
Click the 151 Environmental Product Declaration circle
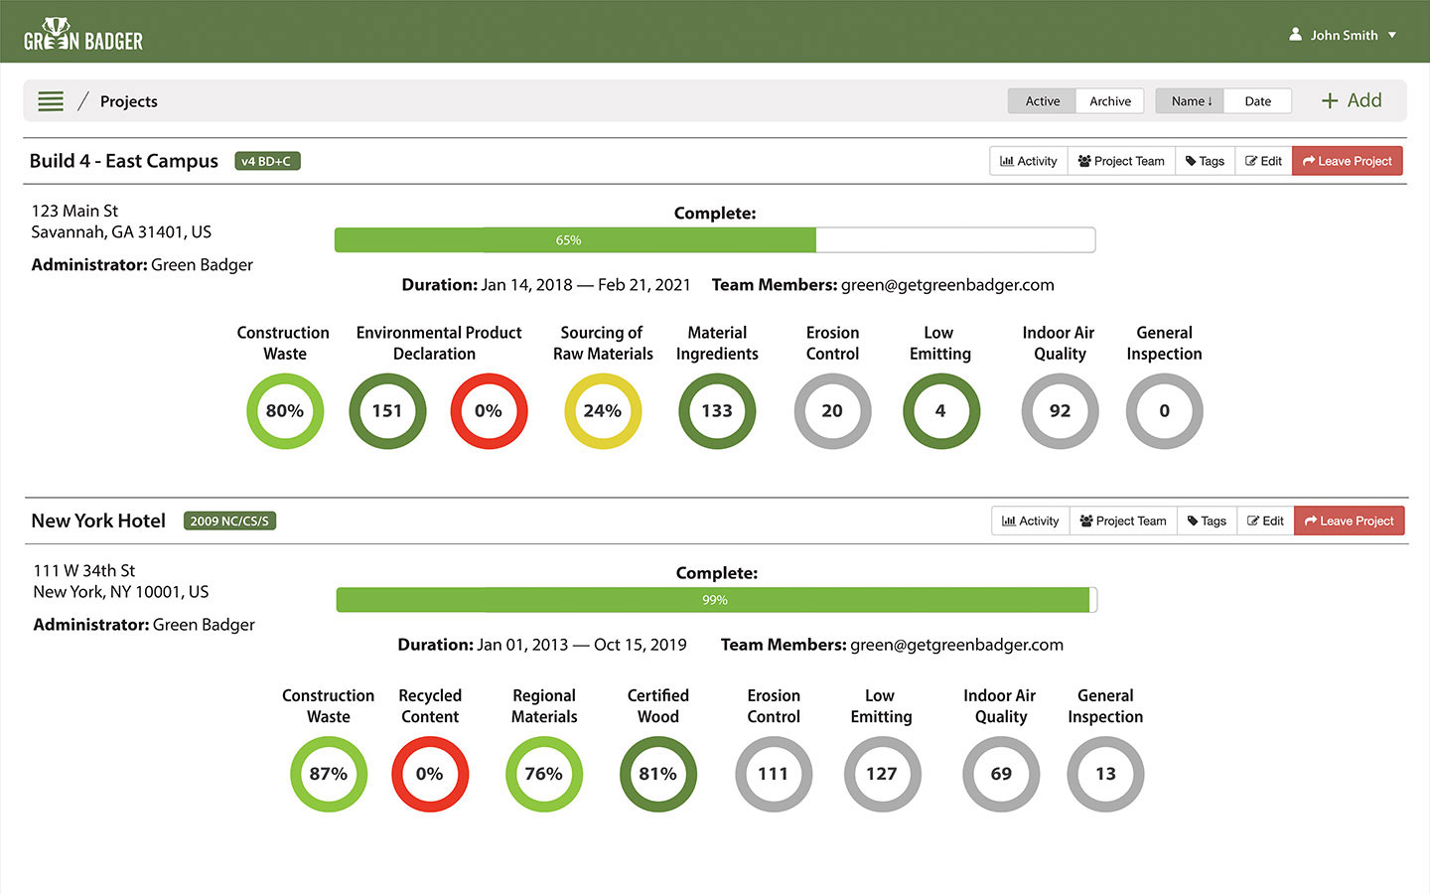pos(387,411)
